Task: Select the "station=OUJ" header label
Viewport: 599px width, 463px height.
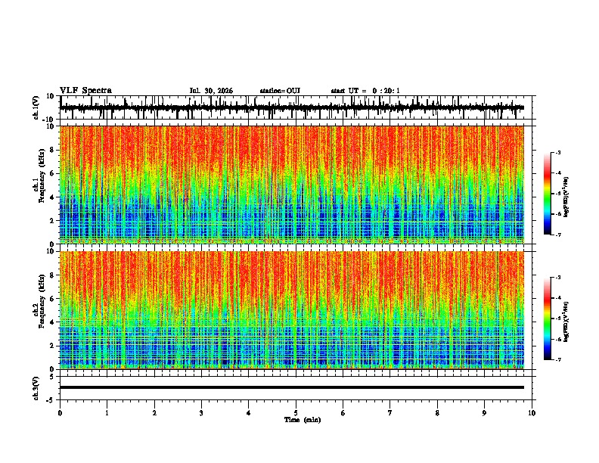Action: point(280,91)
